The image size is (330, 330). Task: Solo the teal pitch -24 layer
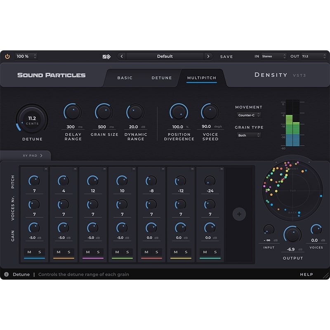(x=215, y=252)
